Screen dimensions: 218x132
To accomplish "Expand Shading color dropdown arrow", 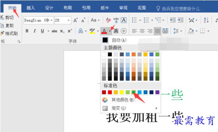I will tap(197, 31).
